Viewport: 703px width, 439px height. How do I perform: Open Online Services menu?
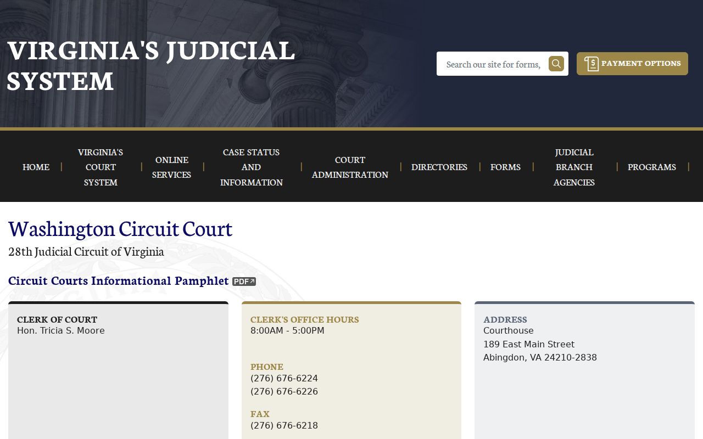[171, 167]
